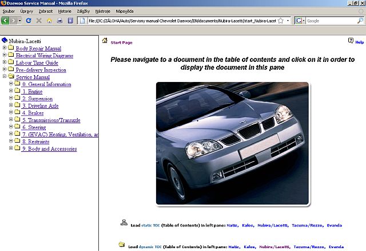Click the static TOC tree icon

(124, 222)
